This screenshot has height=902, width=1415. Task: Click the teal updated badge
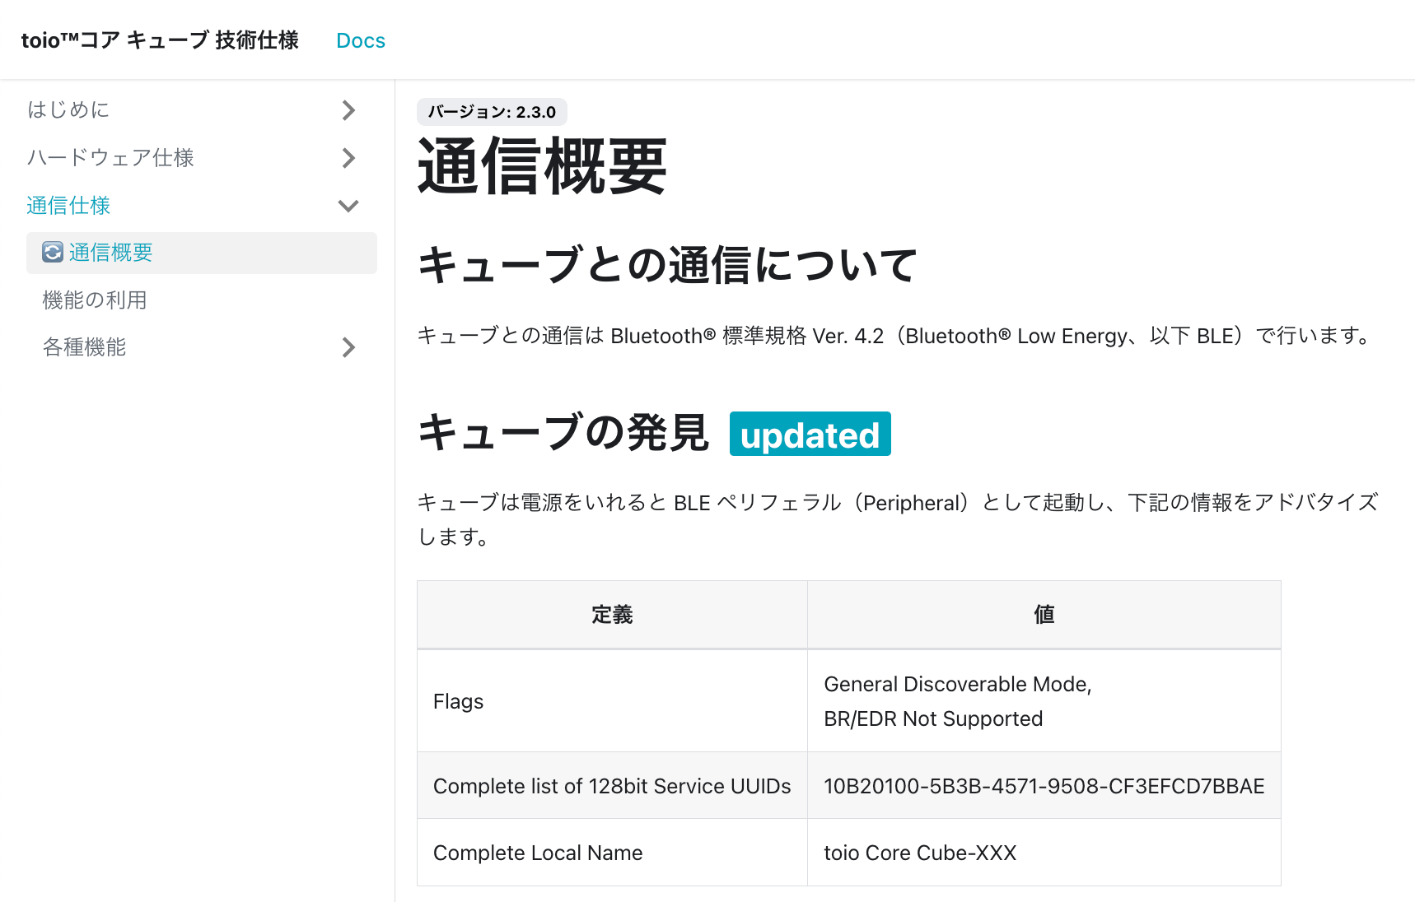(809, 434)
